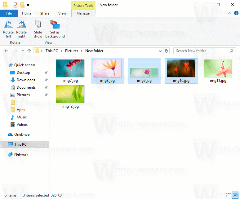Switch to Details view layout
The height and width of the screenshot is (199, 240).
[228, 195]
